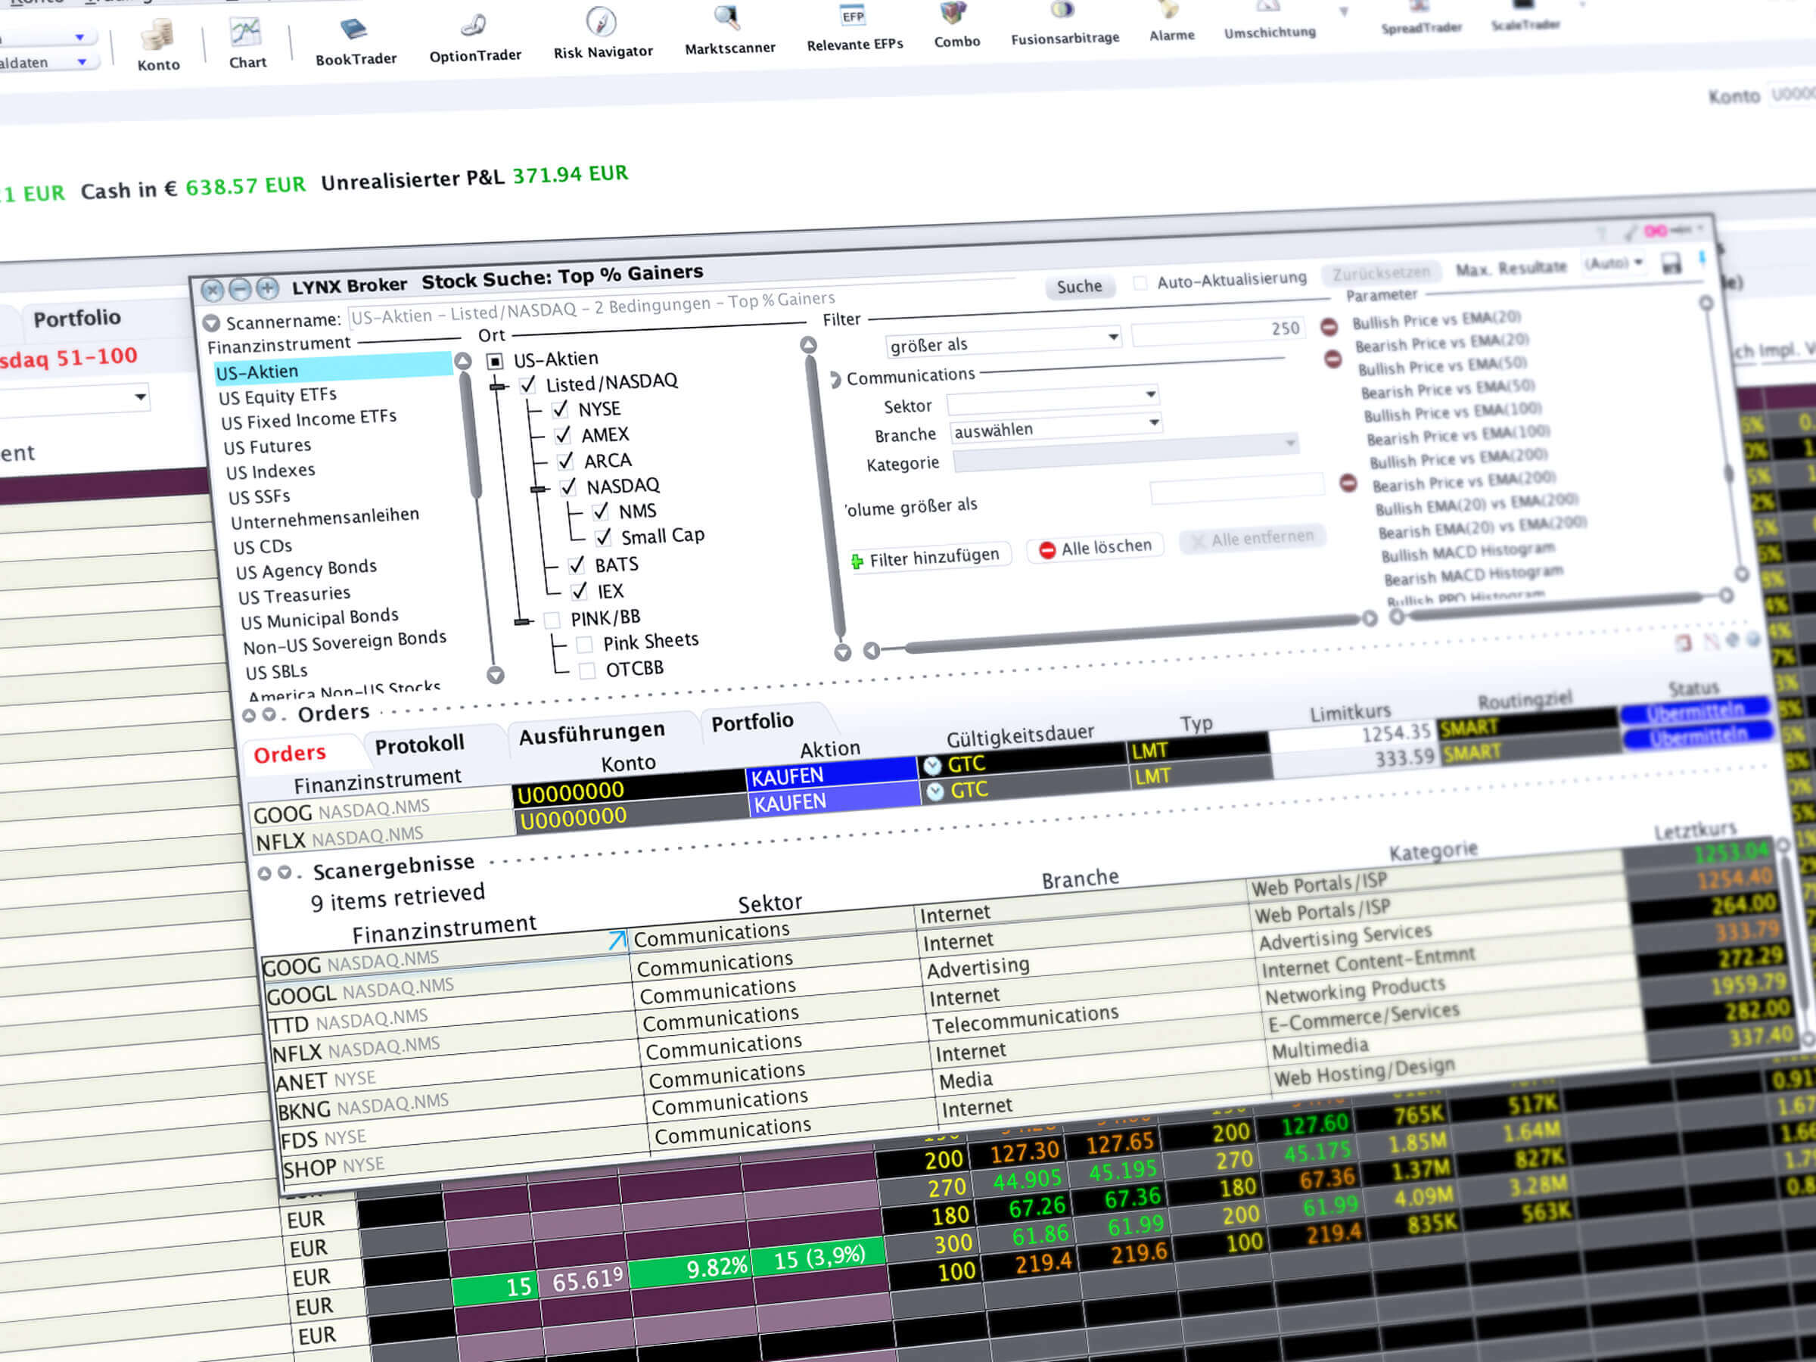Open OptionTrader tool
This screenshot has height=1362, width=1816.
coord(474,38)
